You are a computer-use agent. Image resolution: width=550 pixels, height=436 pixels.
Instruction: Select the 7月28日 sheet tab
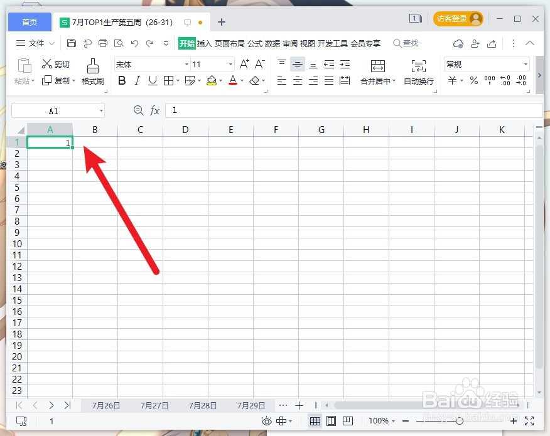202,405
